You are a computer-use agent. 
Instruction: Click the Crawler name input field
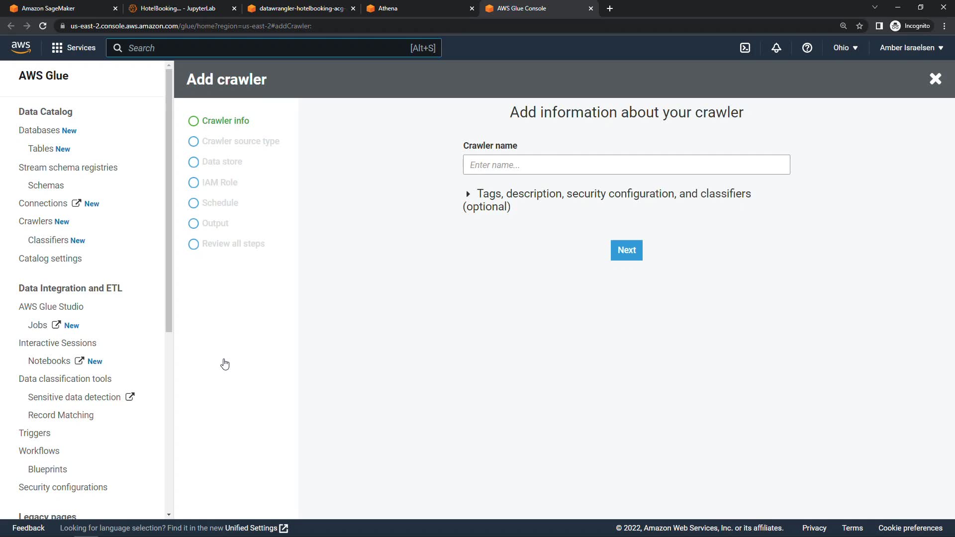626,165
